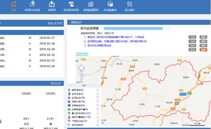Click the right gray button for step 2

coord(203,41)
